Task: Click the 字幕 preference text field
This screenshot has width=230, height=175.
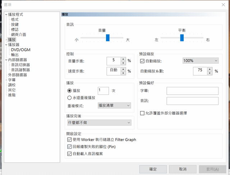Action: click(x=192, y=91)
